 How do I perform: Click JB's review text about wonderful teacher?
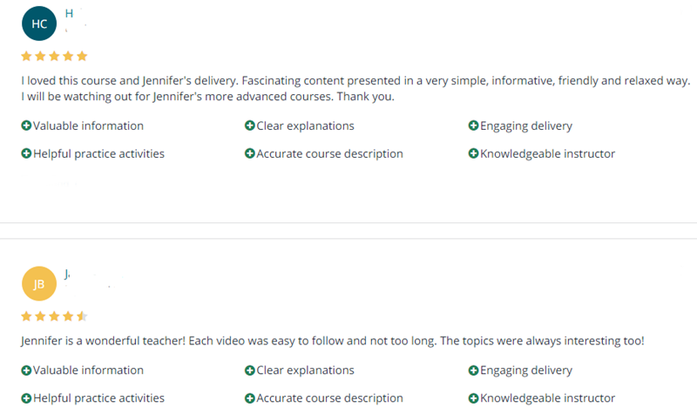[333, 341]
